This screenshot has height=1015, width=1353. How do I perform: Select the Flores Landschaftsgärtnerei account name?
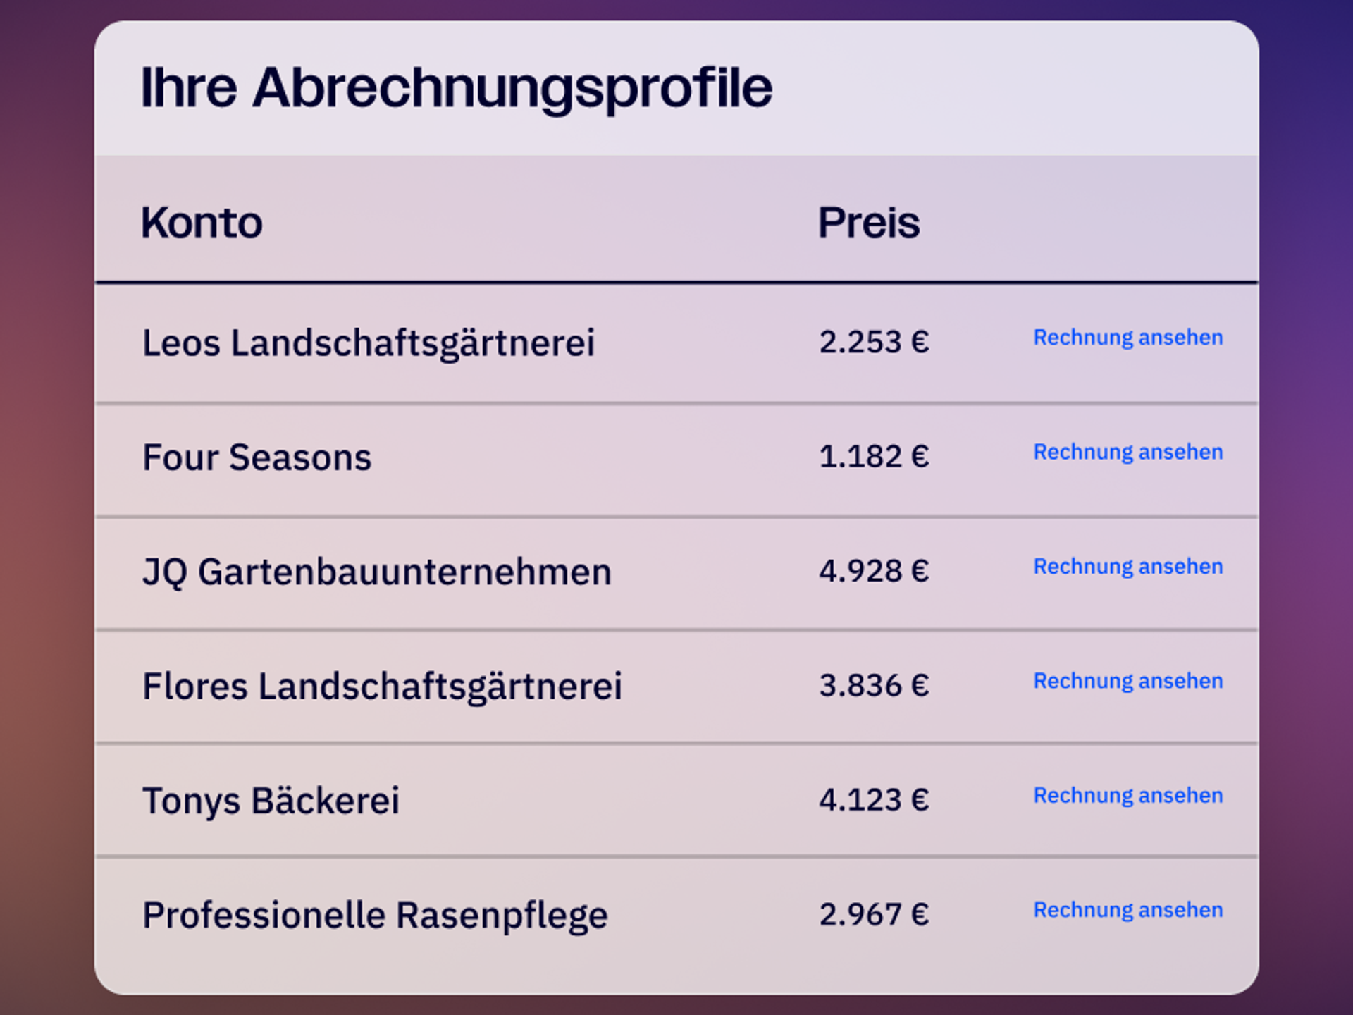tap(382, 687)
